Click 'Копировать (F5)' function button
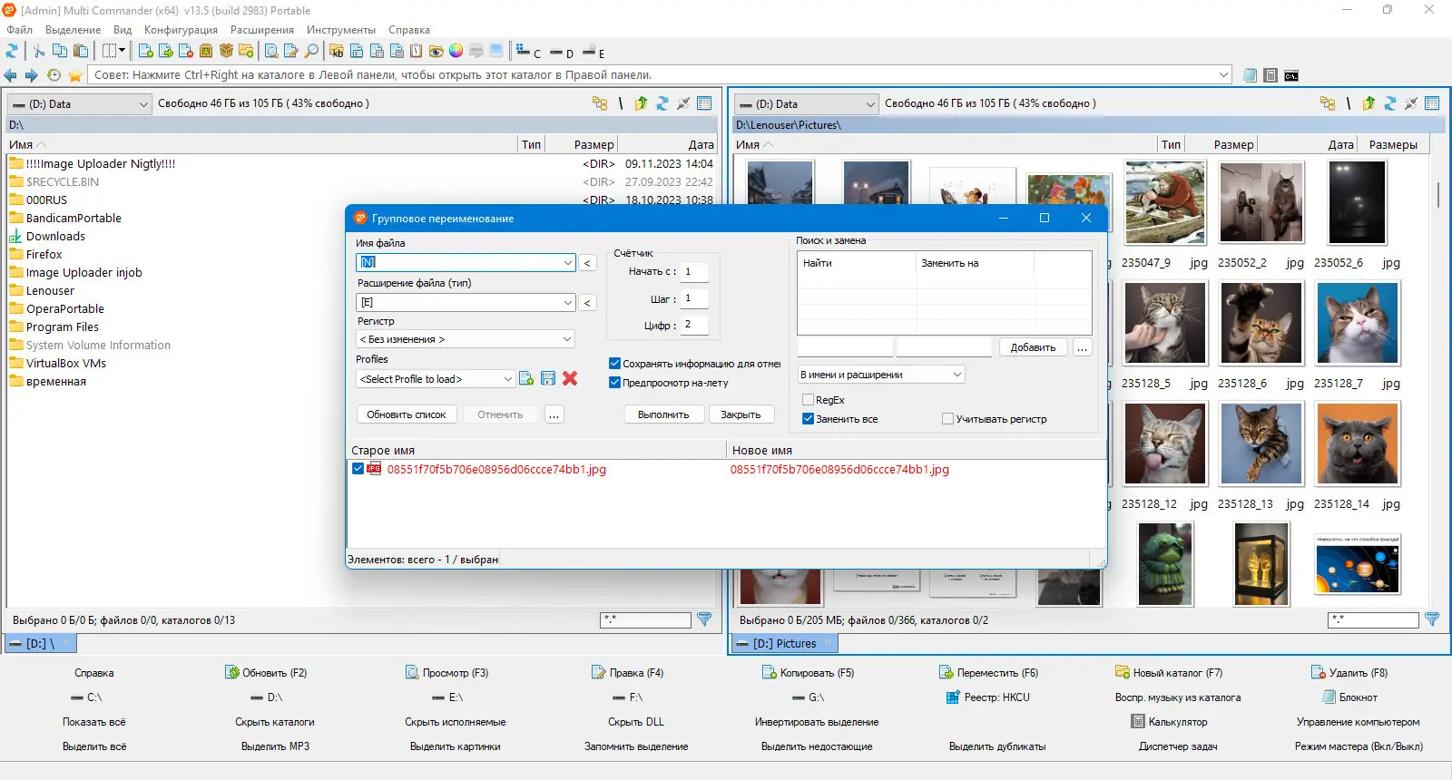This screenshot has width=1452, height=780. pyautogui.click(x=808, y=673)
